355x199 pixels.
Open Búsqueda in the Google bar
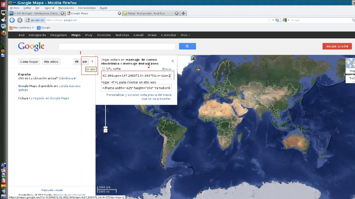(37, 35)
